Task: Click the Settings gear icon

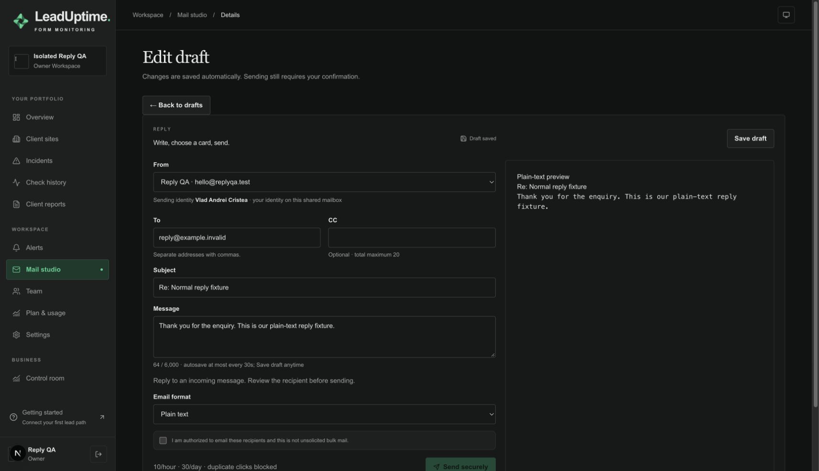Action: tap(16, 335)
